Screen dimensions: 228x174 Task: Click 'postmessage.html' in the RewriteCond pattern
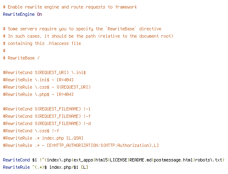[x=167, y=160]
